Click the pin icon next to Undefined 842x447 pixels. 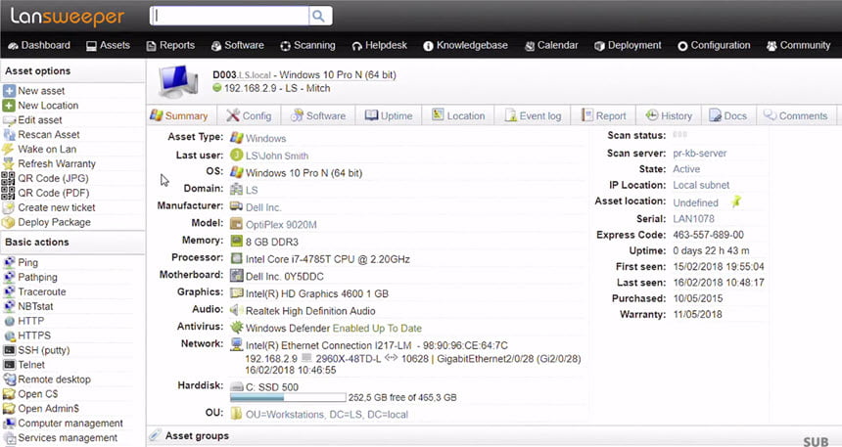736,201
